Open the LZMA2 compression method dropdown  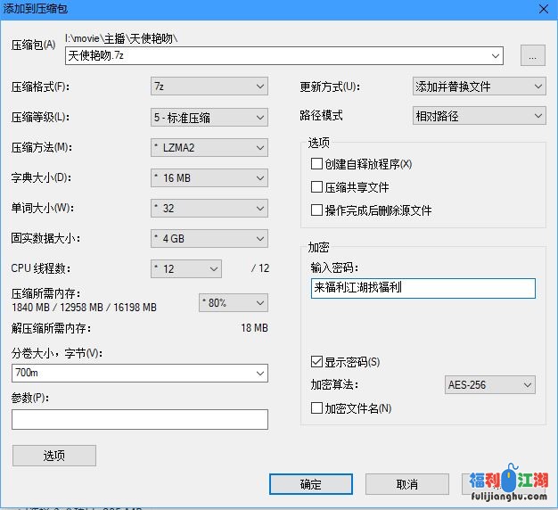(209, 147)
